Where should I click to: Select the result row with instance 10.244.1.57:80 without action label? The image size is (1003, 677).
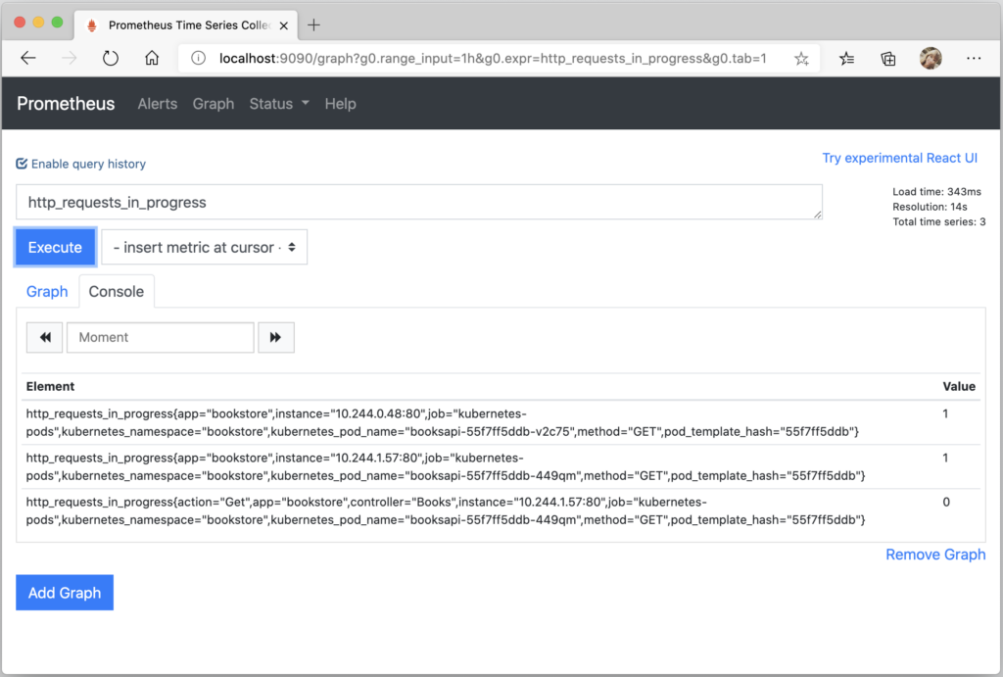501,467
